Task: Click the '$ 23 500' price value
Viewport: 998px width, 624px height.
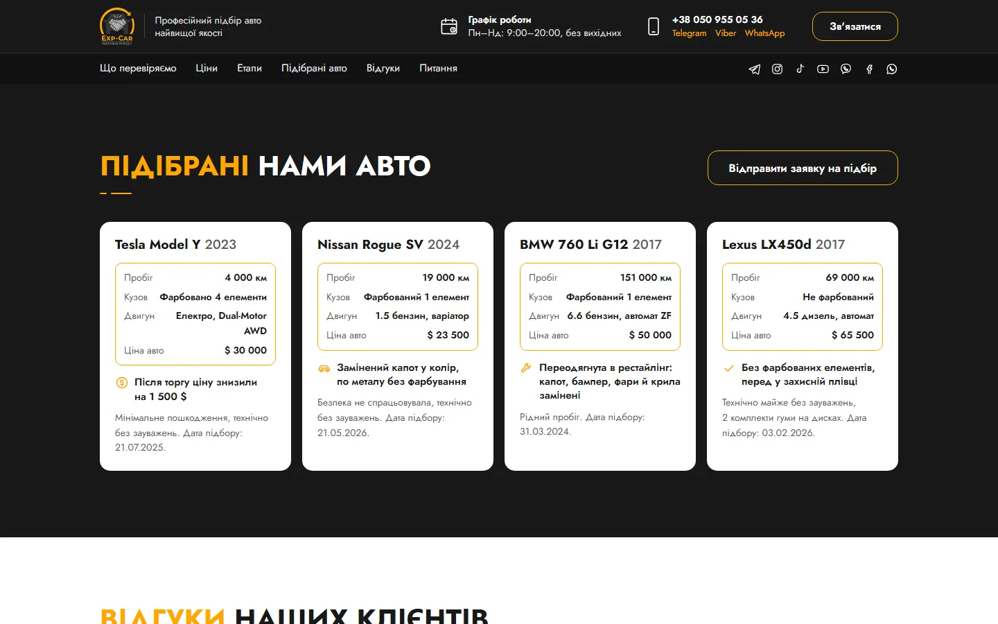Action: [x=448, y=335]
